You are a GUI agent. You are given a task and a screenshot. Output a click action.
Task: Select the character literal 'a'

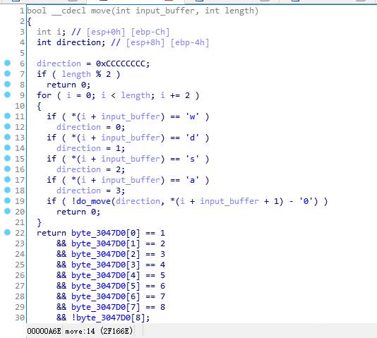(192, 180)
